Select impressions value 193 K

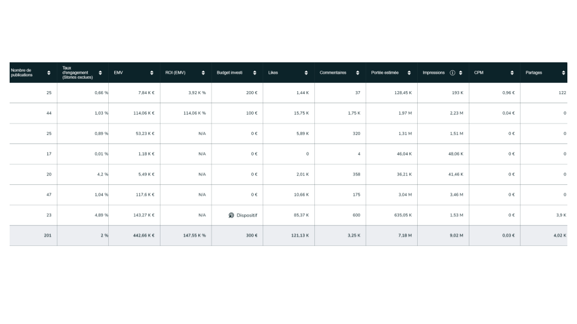tap(458, 93)
